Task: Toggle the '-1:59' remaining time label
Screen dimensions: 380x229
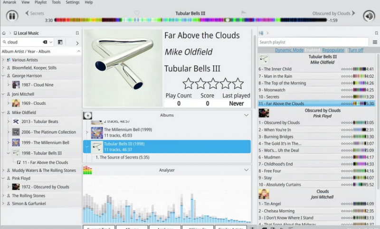Action: pos(333,20)
